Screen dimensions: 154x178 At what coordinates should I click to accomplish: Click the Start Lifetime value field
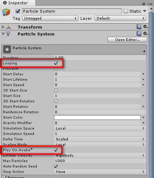click(97, 80)
